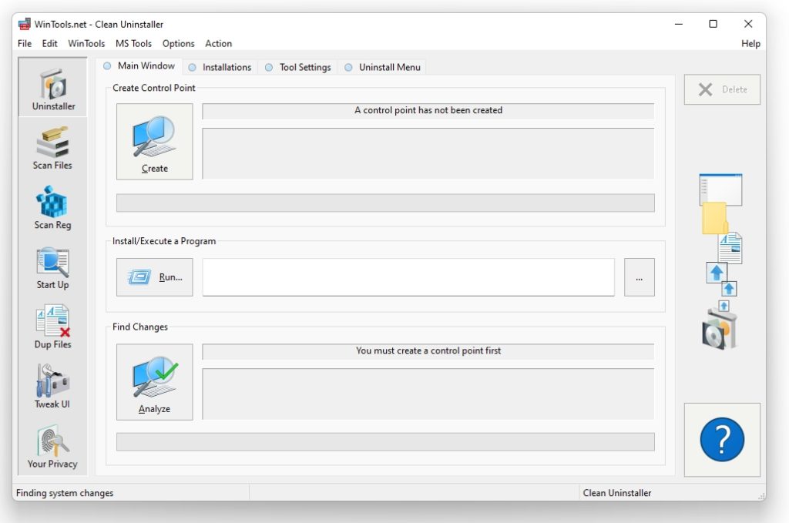Click the installer flow illustration graphic
This screenshot has width=789, height=523.
point(720,262)
